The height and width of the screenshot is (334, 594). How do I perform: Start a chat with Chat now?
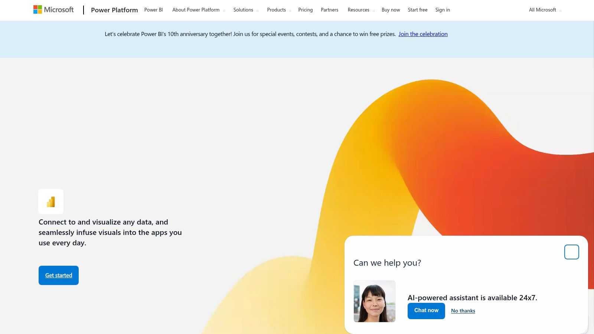(426, 311)
